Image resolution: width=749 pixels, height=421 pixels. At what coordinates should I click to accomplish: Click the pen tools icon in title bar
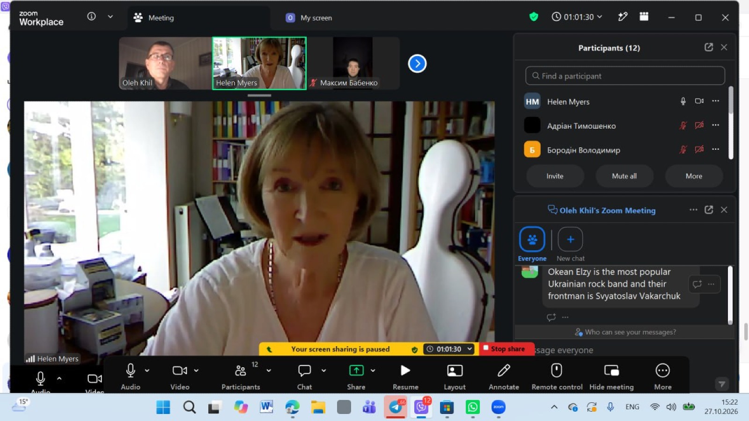click(x=623, y=17)
